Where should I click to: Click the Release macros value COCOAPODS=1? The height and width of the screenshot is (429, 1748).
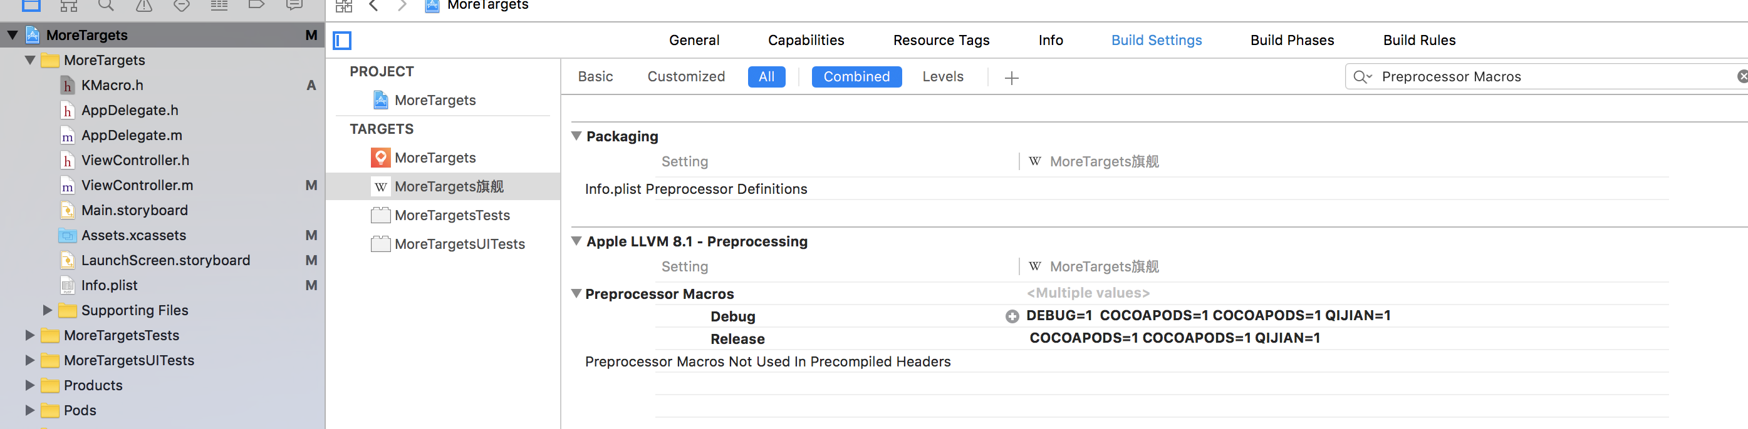1084,338
